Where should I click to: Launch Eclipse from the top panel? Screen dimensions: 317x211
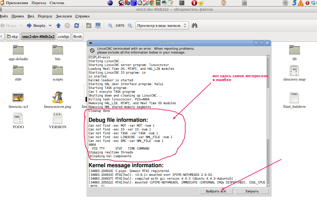click(110, 3)
